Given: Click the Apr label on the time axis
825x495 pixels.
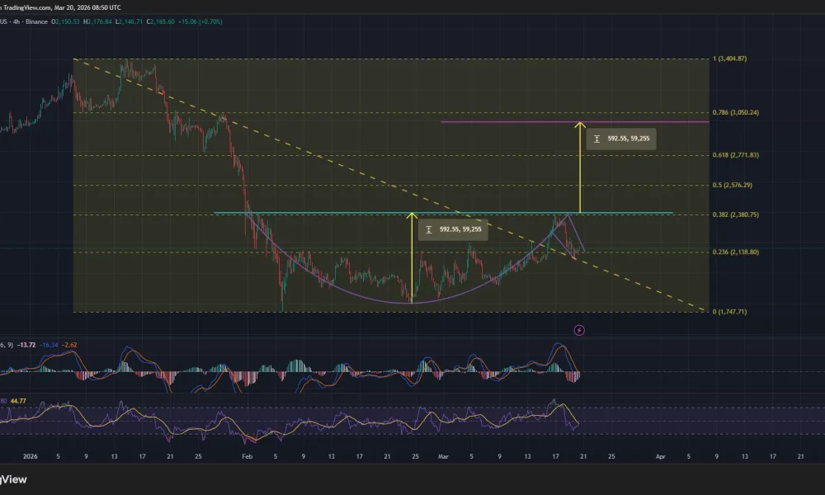Looking at the screenshot, I should 661,455.
